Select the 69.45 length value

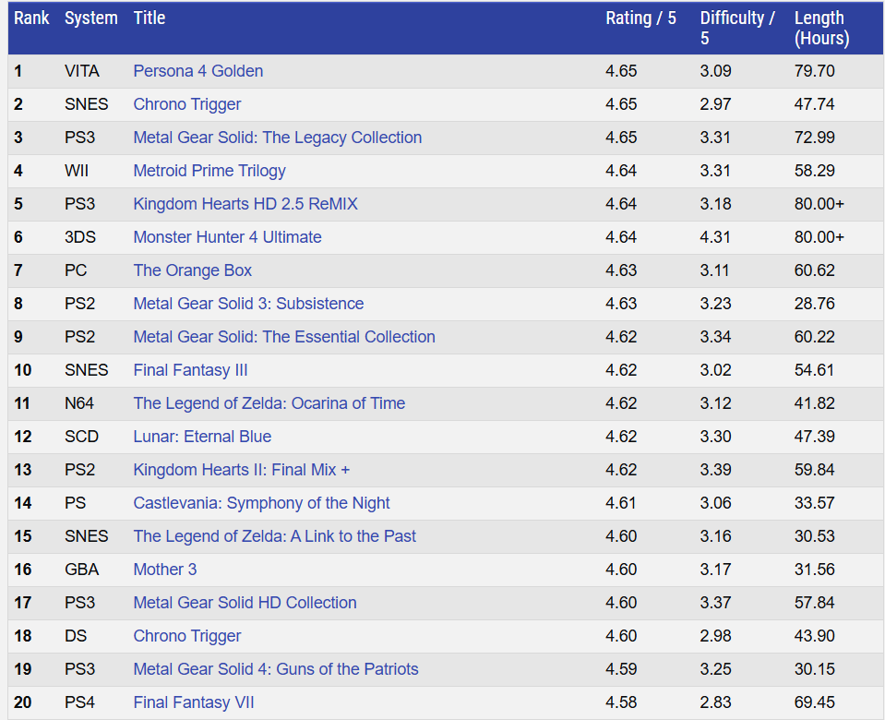815,703
